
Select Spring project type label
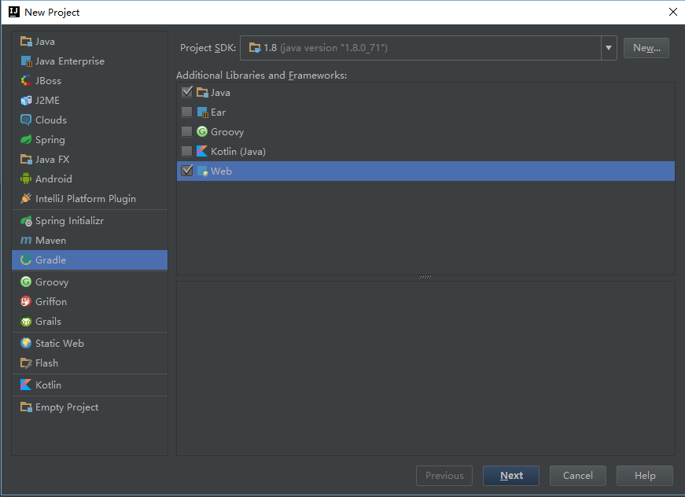tap(50, 140)
